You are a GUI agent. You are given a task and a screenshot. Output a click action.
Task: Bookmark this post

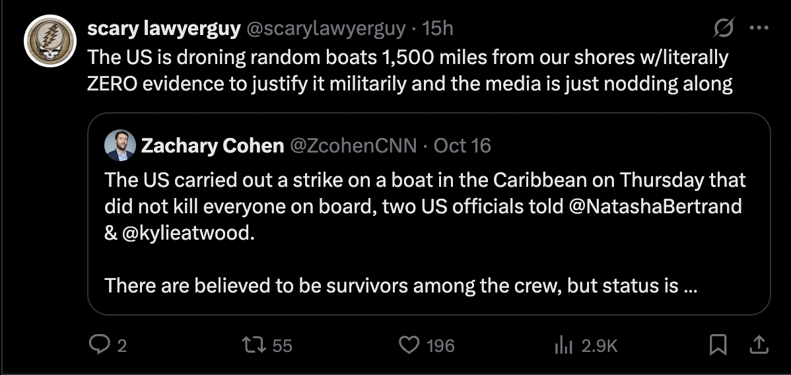click(719, 344)
